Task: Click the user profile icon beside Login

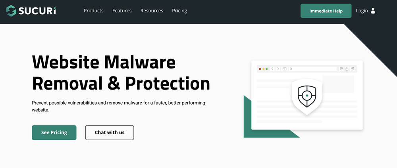Action: tap(373, 11)
